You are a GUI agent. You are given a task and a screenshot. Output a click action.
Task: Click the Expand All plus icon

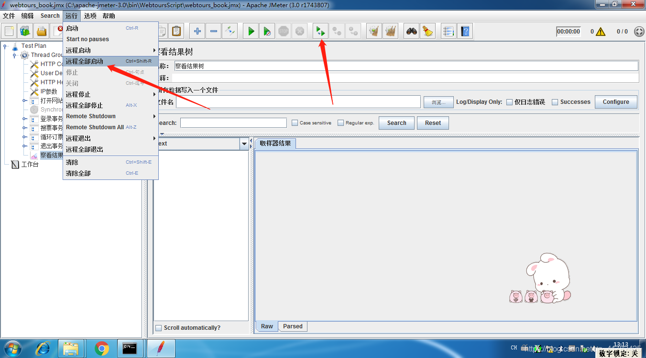pos(197,32)
